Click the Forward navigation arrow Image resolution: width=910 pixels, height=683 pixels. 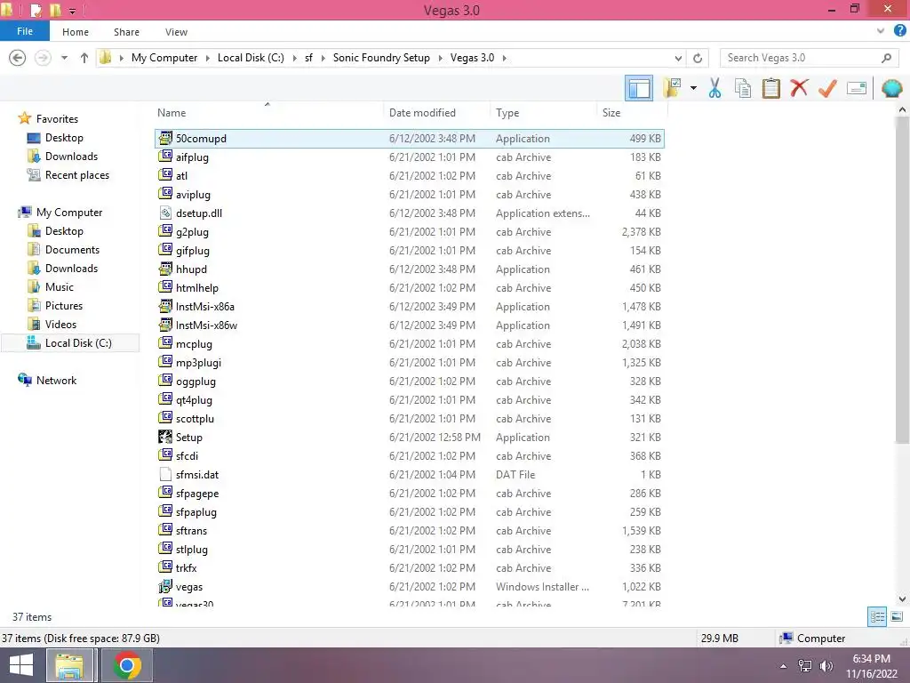43,58
